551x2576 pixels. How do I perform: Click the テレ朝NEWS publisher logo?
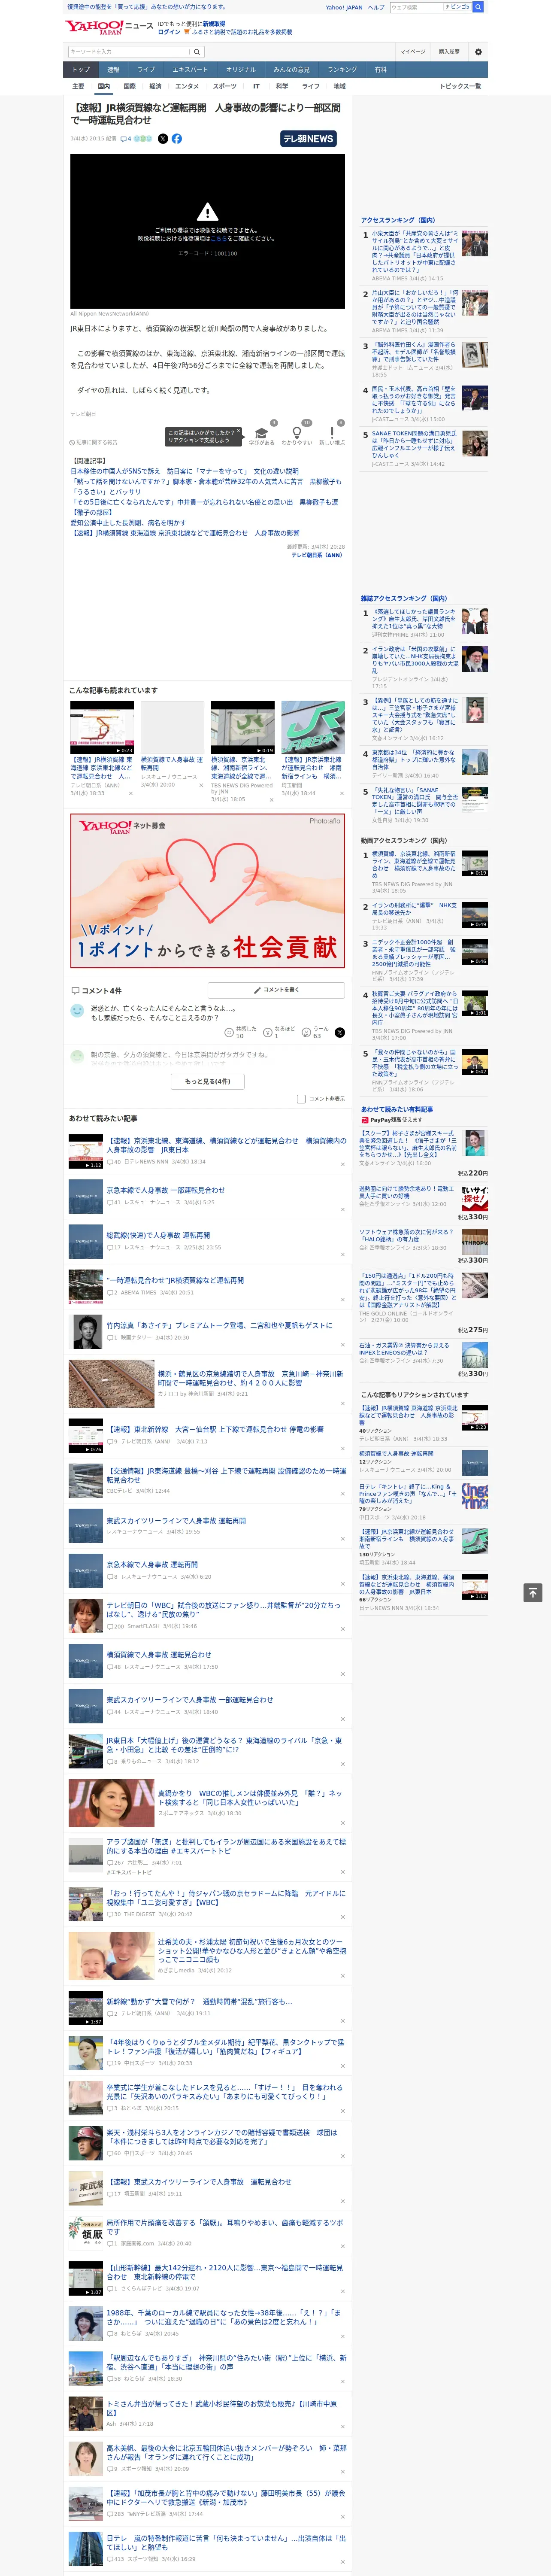click(x=308, y=139)
